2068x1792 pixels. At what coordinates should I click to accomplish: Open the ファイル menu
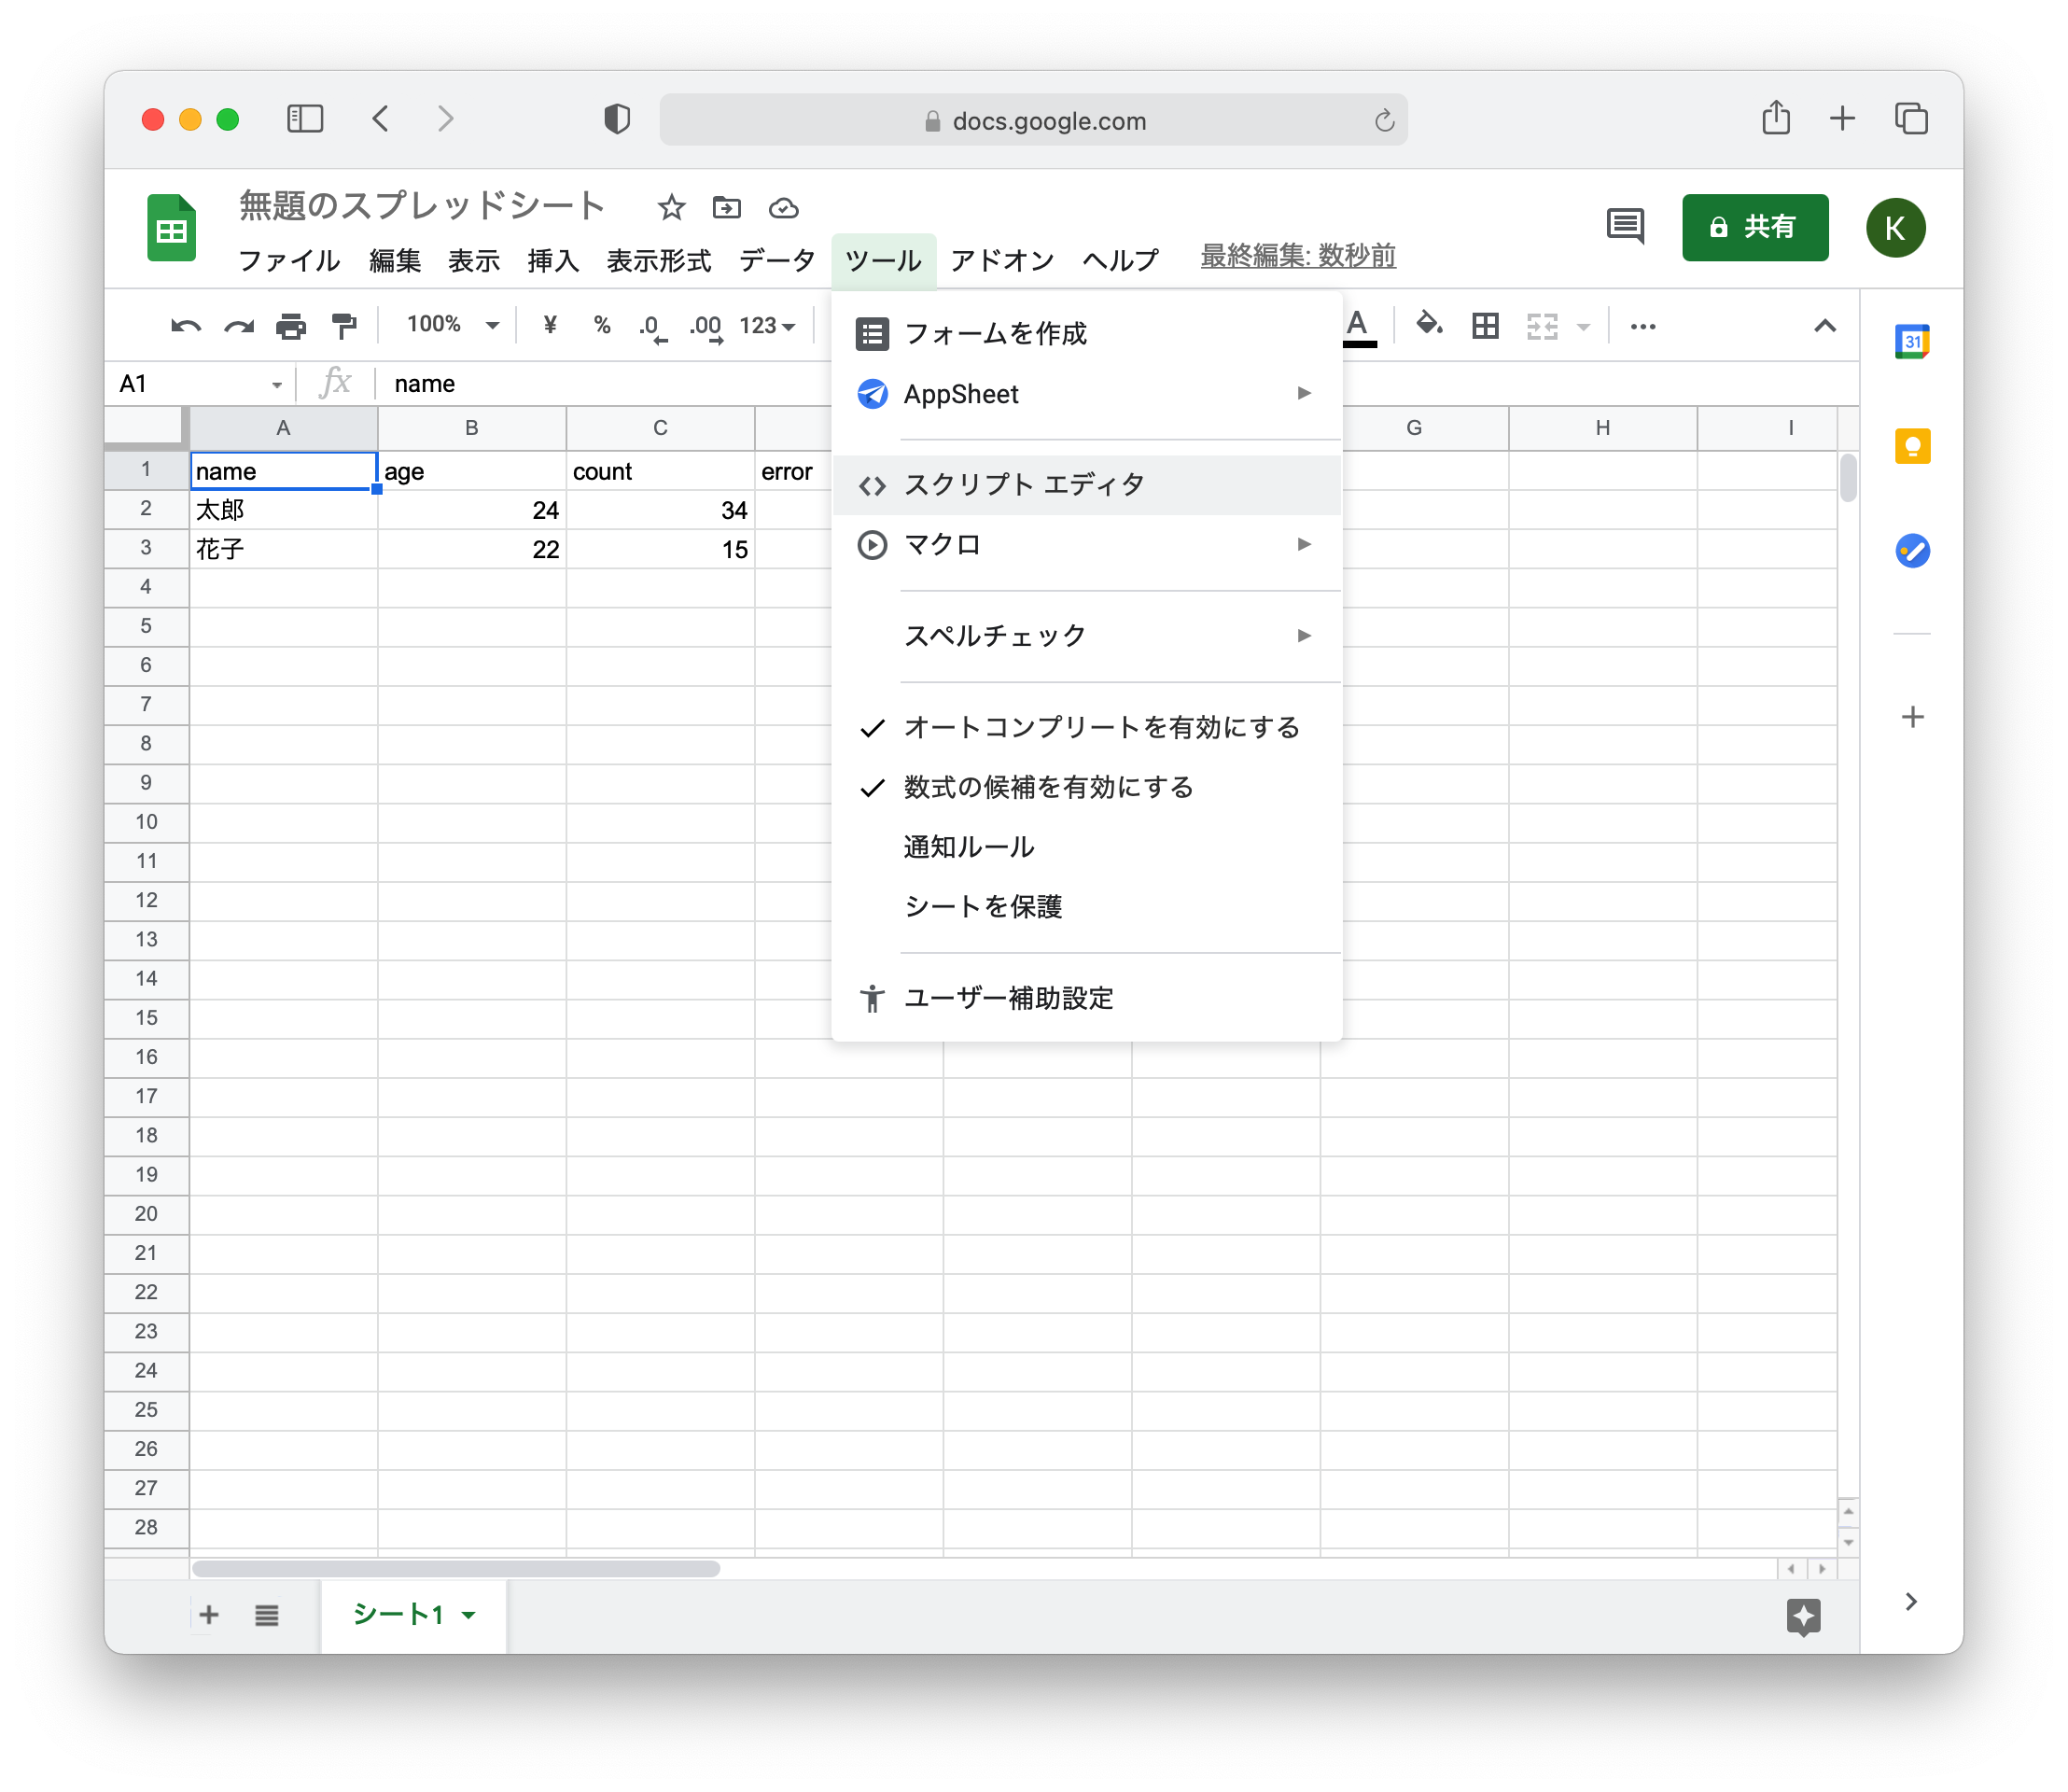289,261
